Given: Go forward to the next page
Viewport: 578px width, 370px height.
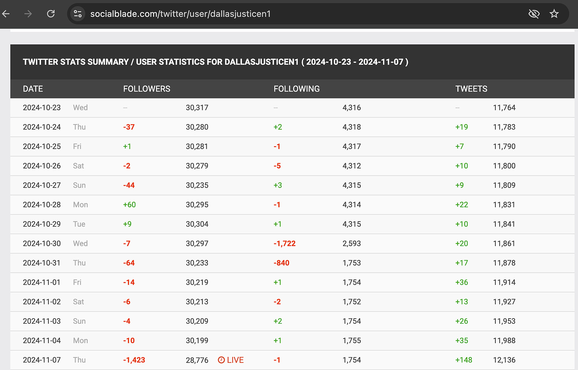Looking at the screenshot, I should 28,14.
